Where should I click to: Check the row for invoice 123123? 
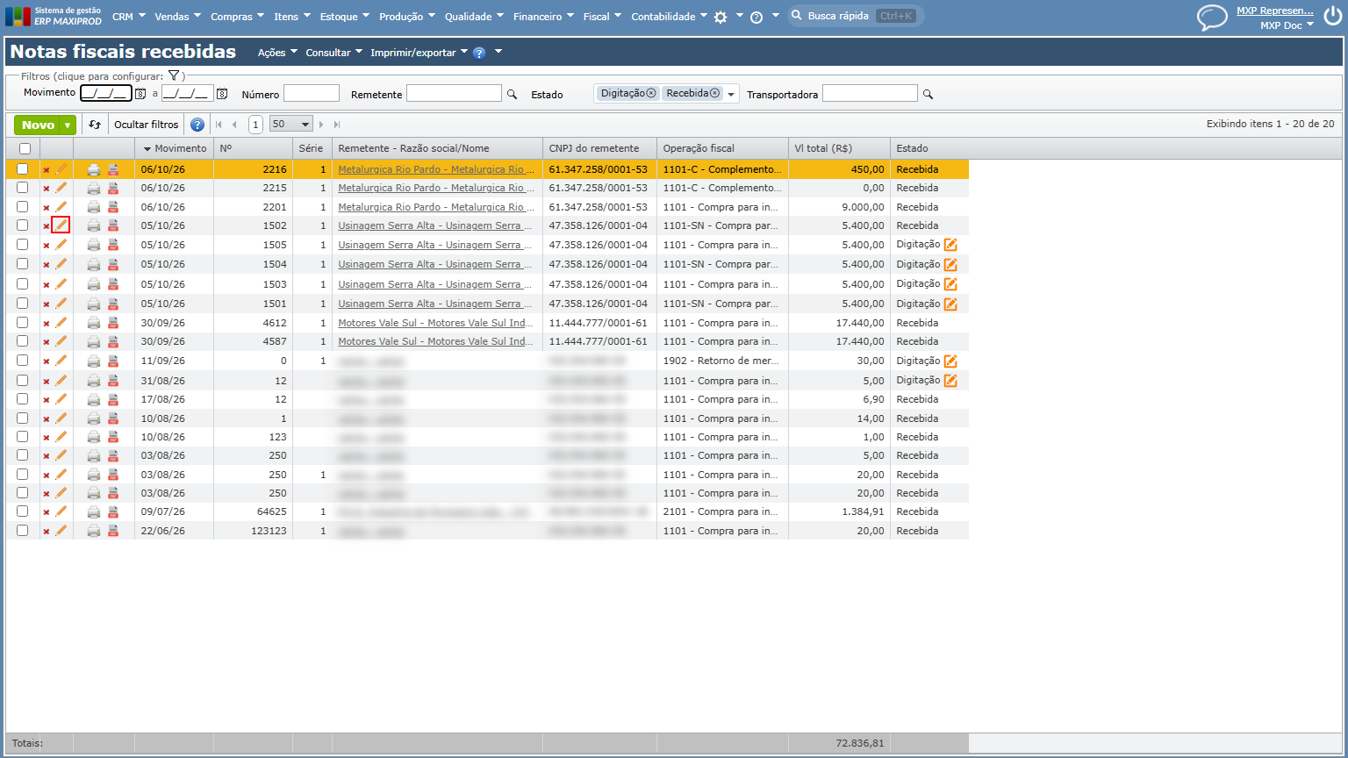(x=22, y=531)
